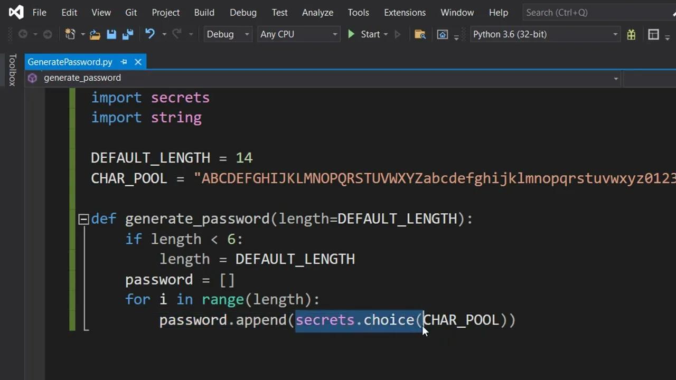This screenshot has width=676, height=380.
Task: Save the current file
Action: (111, 34)
